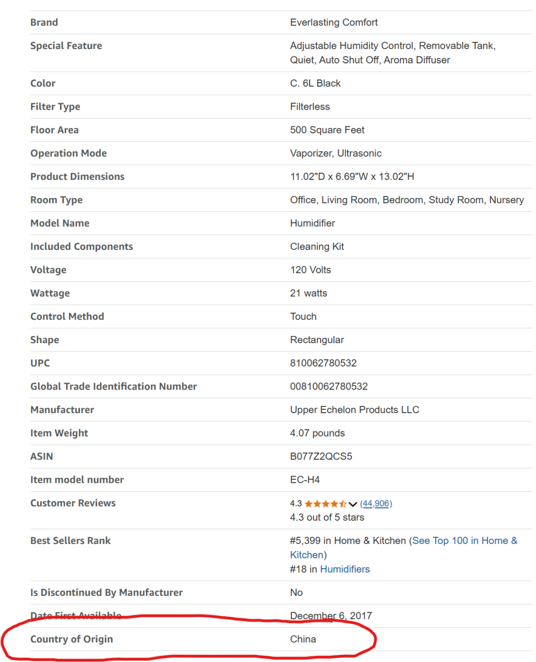Open the Humidifiers category link

tap(345, 569)
